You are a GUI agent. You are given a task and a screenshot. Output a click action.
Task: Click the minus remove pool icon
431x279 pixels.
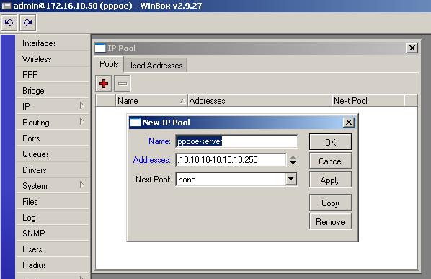pyautogui.click(x=123, y=84)
